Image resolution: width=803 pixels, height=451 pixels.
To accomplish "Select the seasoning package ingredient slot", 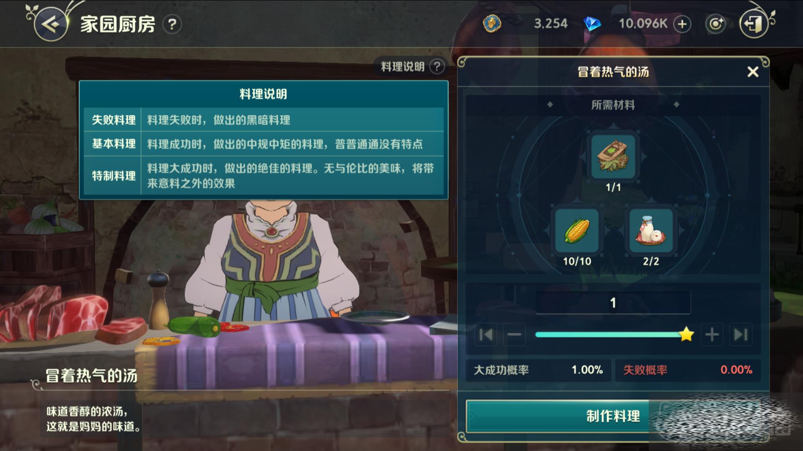I will (613, 157).
